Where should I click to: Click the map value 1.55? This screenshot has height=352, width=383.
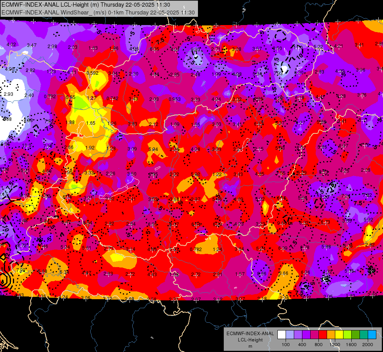(196, 125)
